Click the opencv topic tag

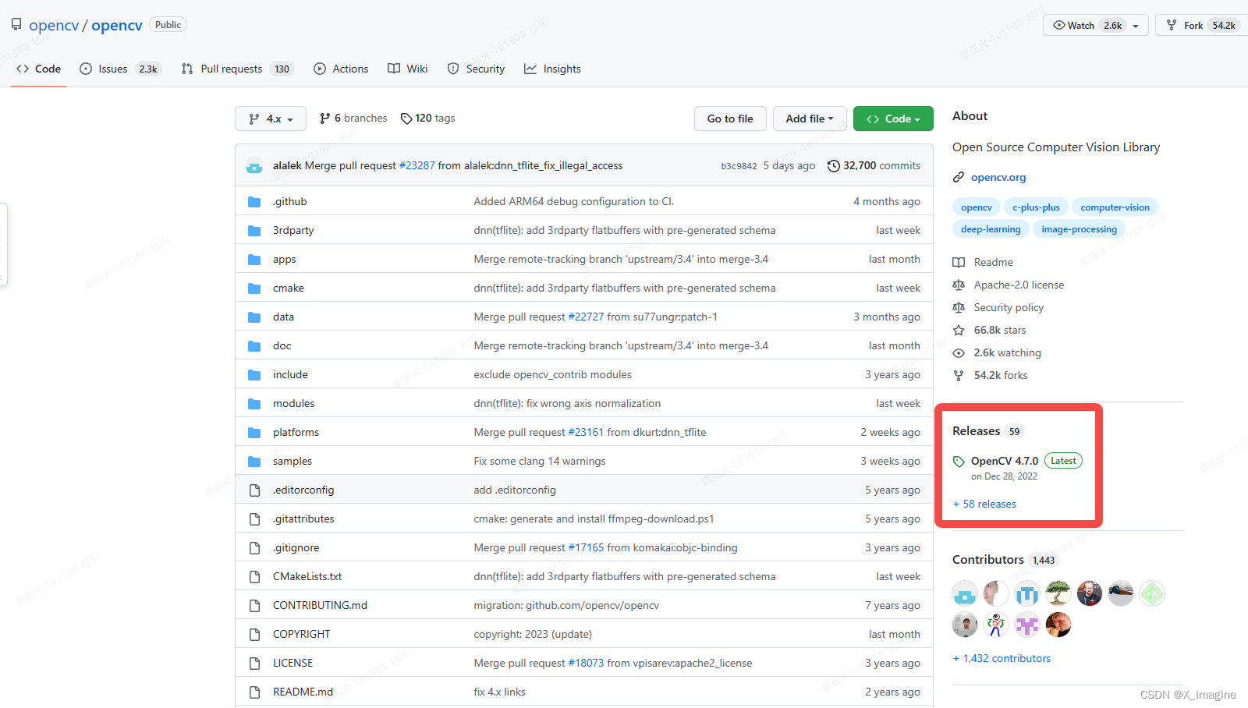point(977,207)
